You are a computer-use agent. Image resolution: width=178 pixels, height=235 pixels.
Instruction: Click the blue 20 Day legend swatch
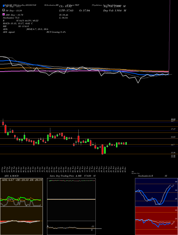click(x=4, y=6)
